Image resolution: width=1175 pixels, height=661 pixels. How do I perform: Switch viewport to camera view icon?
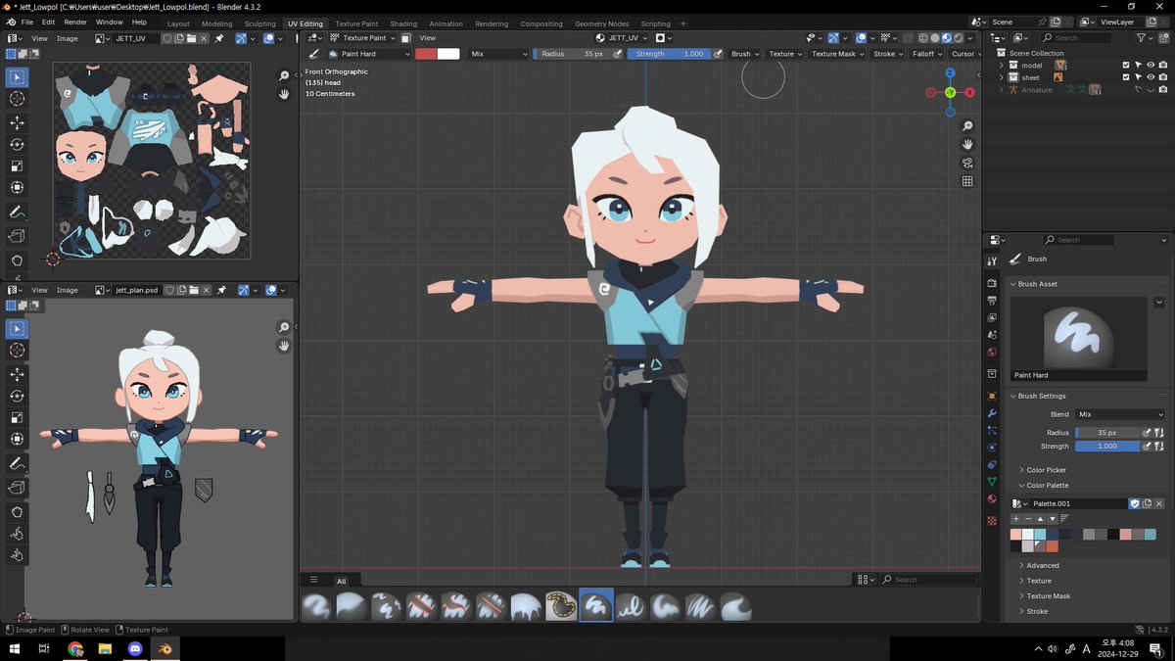pos(967,163)
